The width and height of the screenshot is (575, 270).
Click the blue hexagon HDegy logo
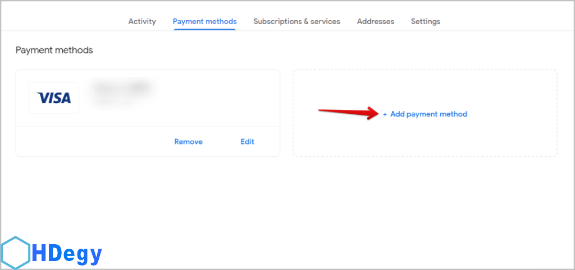(15, 253)
